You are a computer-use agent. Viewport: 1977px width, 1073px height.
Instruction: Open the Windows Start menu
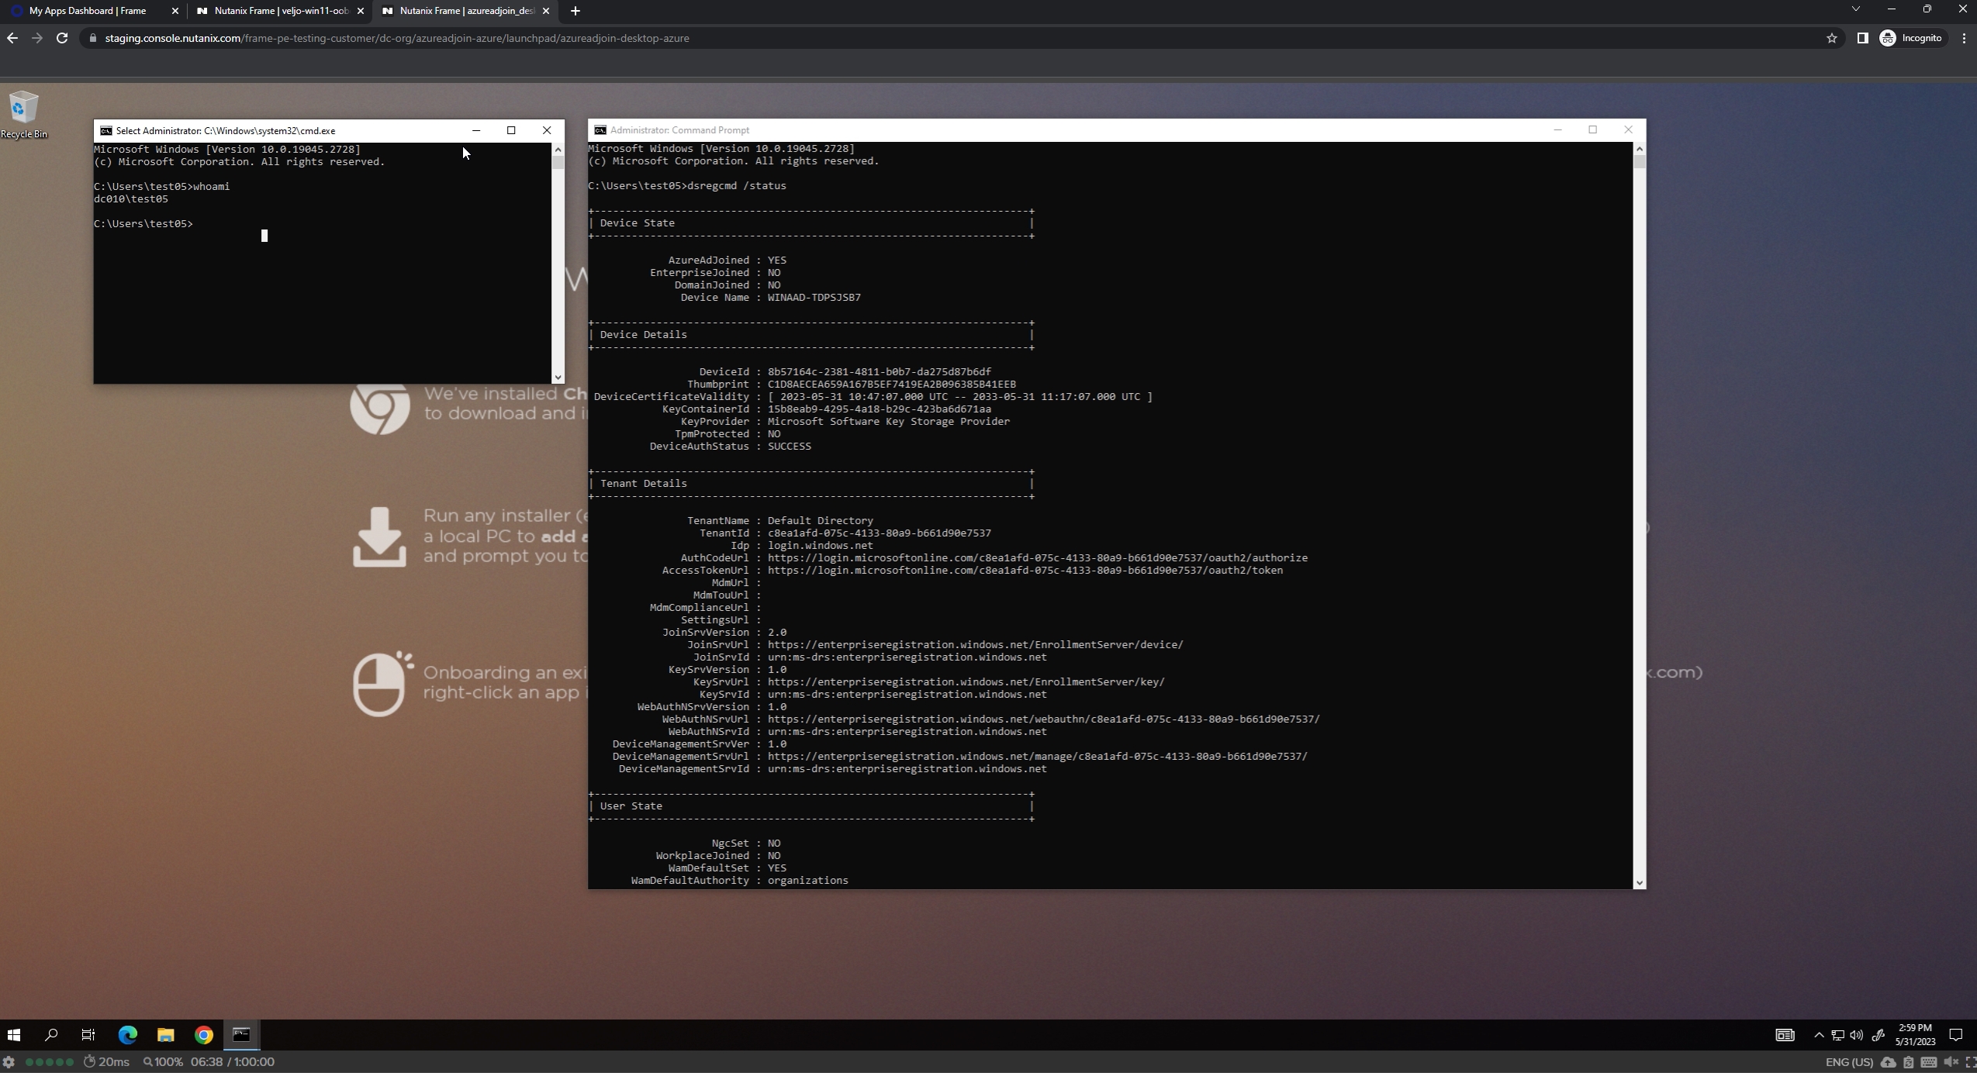pyautogui.click(x=14, y=1035)
